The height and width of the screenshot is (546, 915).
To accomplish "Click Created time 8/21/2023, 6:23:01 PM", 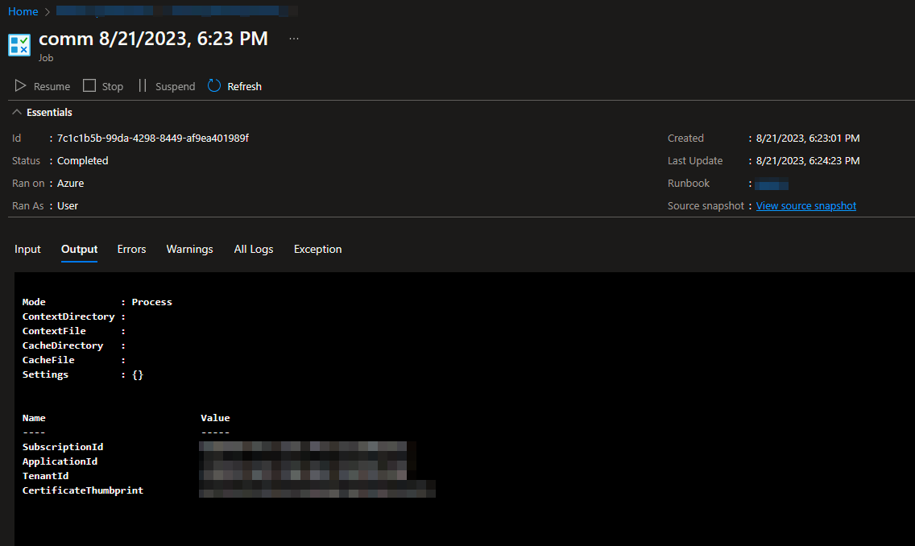I will pos(808,139).
